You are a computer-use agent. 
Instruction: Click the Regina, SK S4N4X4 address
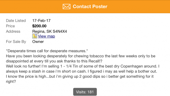point(50,31)
